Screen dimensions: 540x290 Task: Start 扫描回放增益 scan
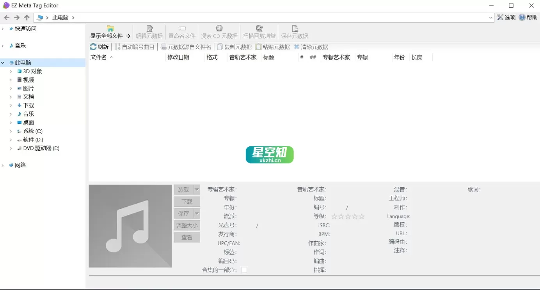coord(259,32)
